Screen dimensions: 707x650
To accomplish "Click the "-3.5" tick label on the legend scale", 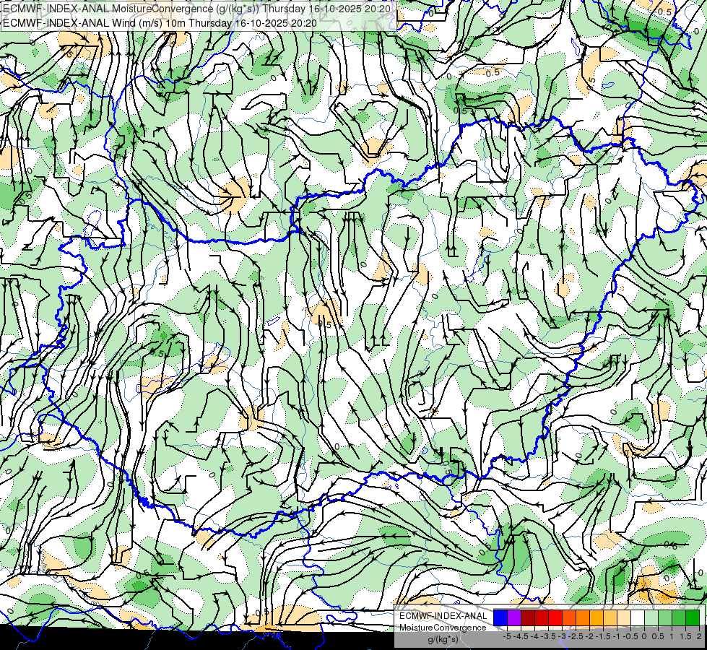I will pos(548,636).
